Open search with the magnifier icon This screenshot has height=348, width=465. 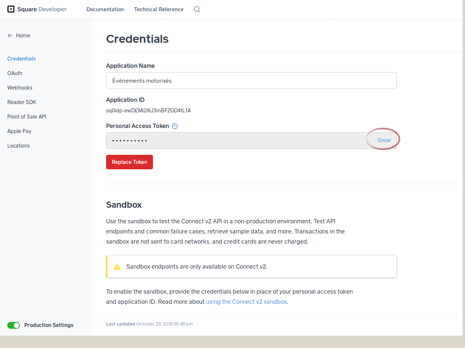tap(197, 9)
